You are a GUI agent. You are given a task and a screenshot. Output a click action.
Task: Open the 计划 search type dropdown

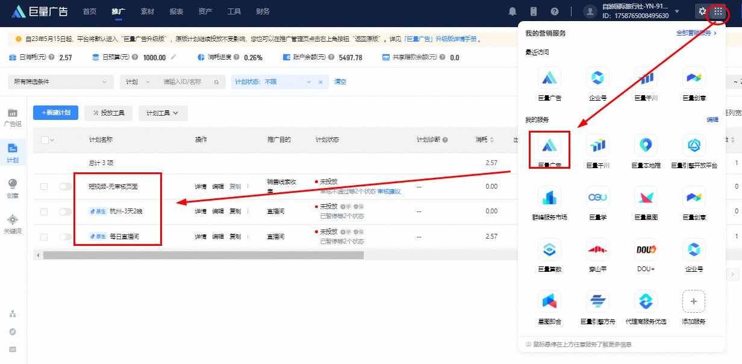(138, 82)
